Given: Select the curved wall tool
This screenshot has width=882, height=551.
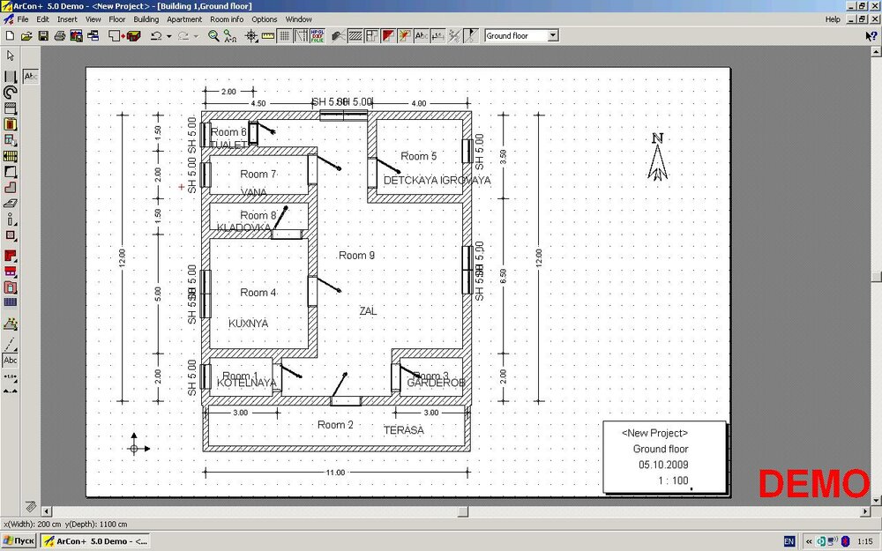Looking at the screenshot, I should (x=10, y=93).
